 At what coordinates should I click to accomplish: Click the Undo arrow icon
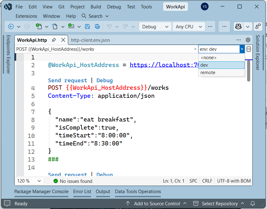tap(109, 26)
